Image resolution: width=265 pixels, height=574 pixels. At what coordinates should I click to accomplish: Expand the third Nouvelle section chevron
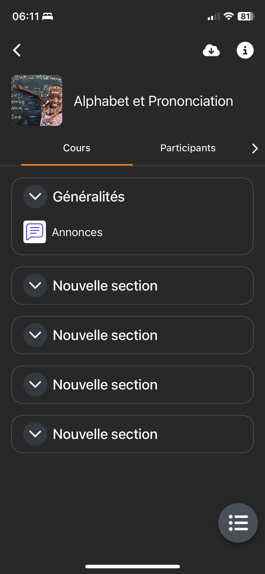point(35,385)
